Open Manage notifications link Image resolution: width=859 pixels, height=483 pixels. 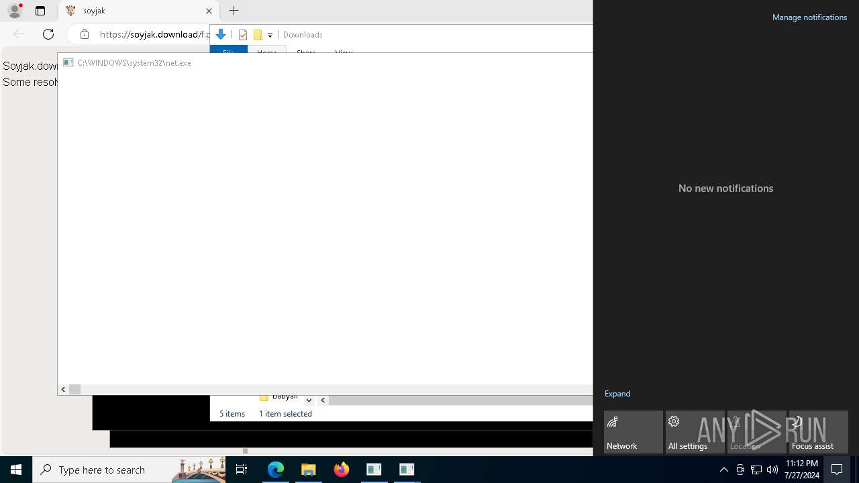pyautogui.click(x=809, y=17)
